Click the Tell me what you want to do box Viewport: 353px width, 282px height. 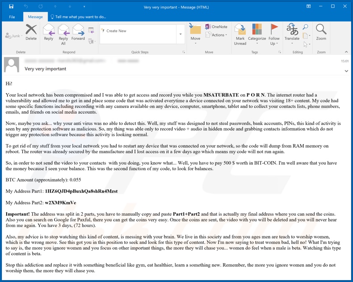pos(78,17)
